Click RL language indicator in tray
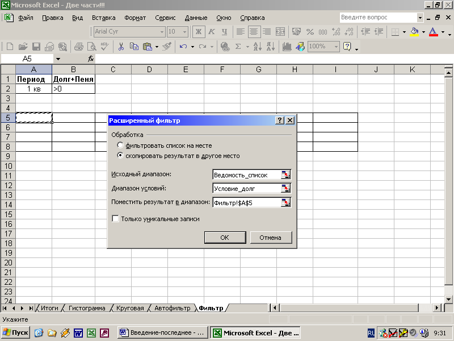Viewport: 454px width, 341px height. 371,333
